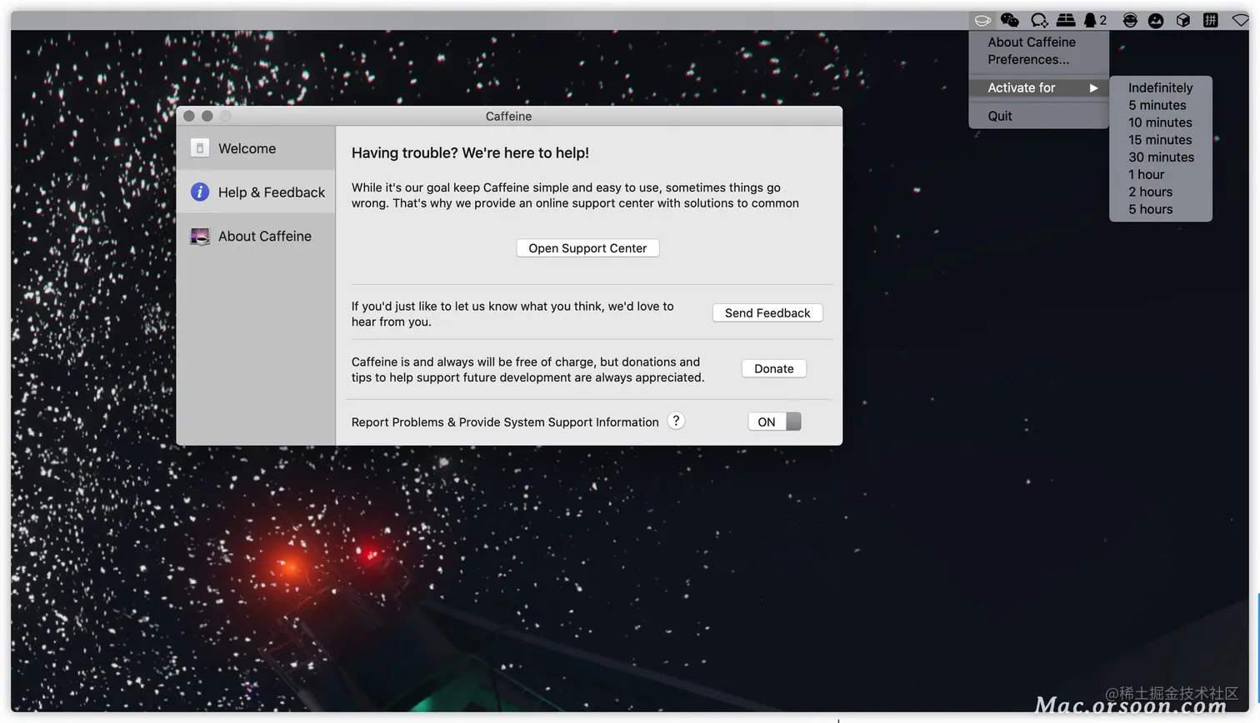The width and height of the screenshot is (1260, 723).
Task: Click the Wi-Fi icon in the menu bar
Action: click(1240, 20)
